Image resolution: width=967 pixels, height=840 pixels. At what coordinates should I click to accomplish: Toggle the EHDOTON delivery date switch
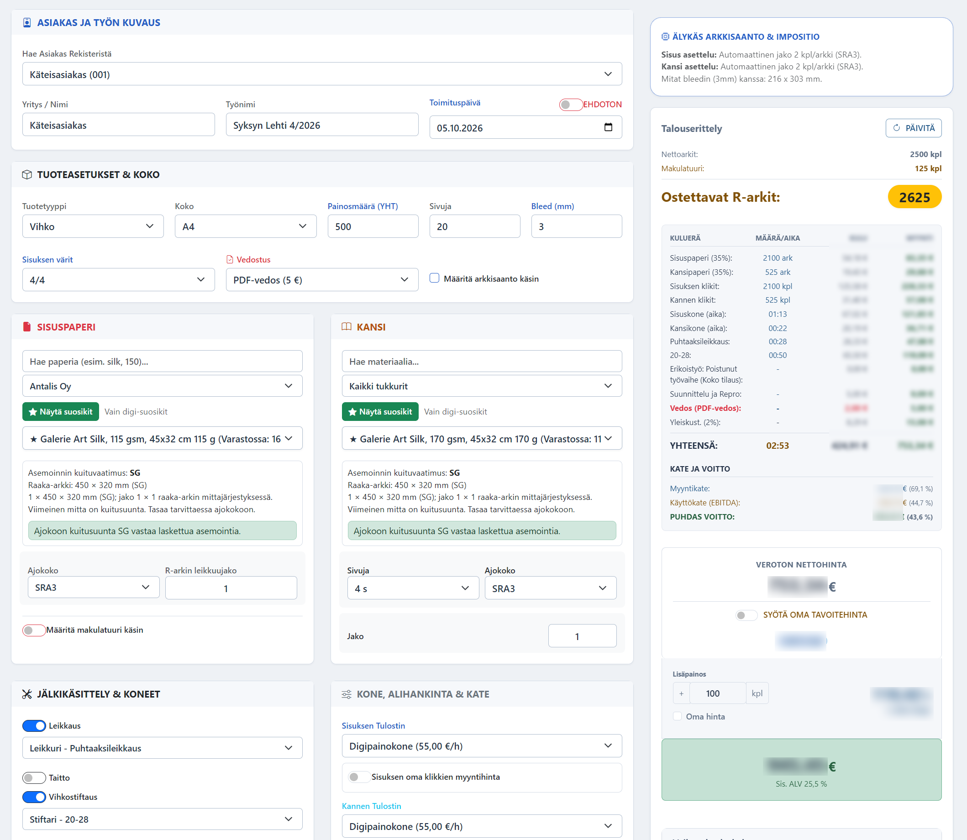coord(571,105)
